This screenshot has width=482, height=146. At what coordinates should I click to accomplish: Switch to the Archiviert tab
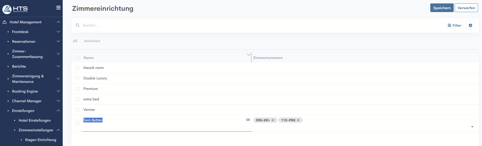92,41
